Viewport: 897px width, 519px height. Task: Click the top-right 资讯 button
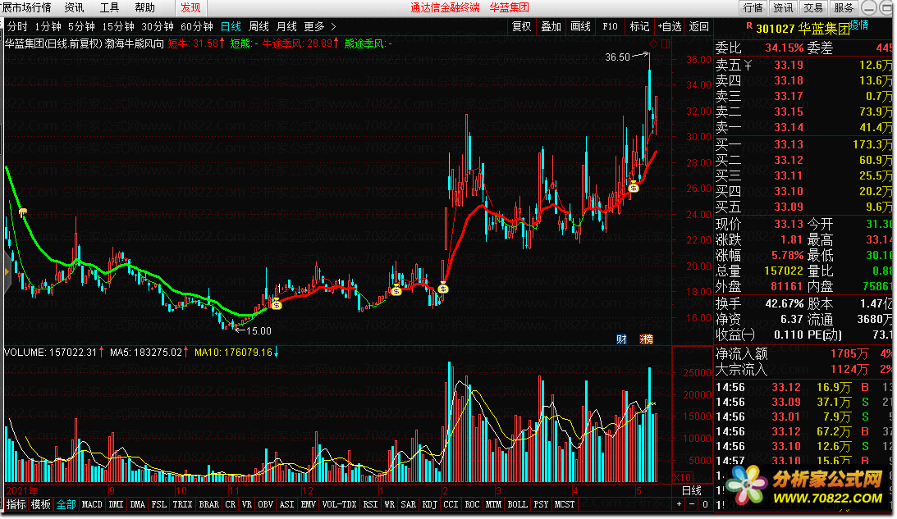pos(783,7)
